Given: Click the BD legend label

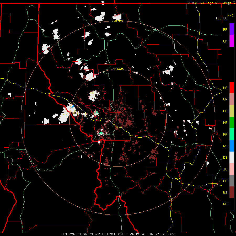Looking at the screenshot, I should pos(225,111).
